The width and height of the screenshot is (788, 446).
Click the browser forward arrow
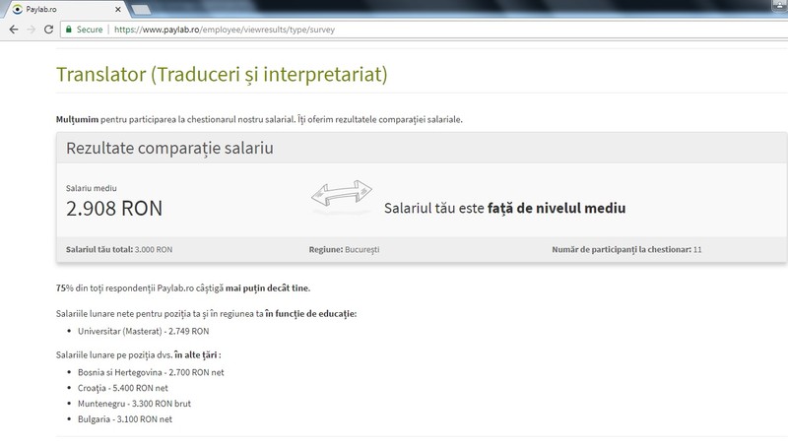click(32, 30)
